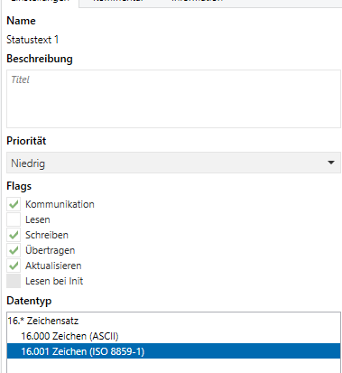Toggle the Aktualisieren flag checkbox
The height and width of the screenshot is (373, 342).
[14, 266]
